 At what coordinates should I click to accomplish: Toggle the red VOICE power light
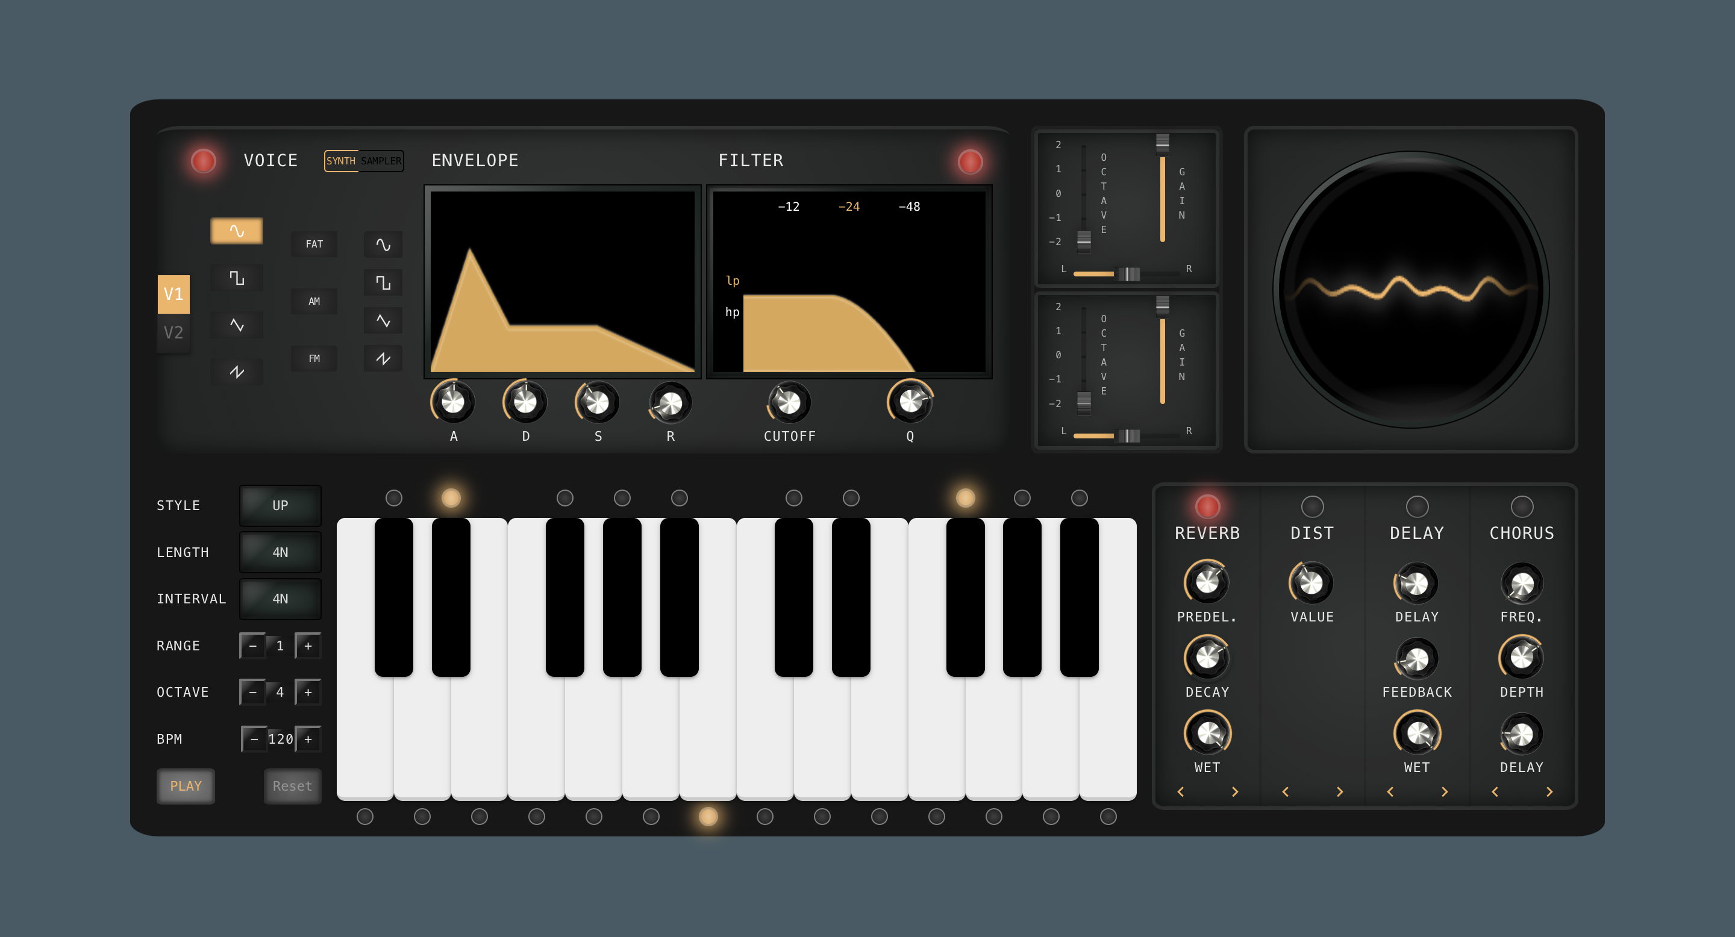pyautogui.click(x=204, y=161)
